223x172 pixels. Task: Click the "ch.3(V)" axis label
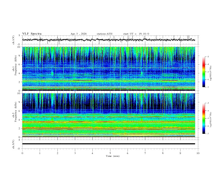tap(14, 144)
